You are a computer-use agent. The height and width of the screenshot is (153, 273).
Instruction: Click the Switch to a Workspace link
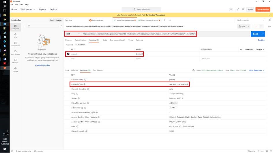[155, 15]
